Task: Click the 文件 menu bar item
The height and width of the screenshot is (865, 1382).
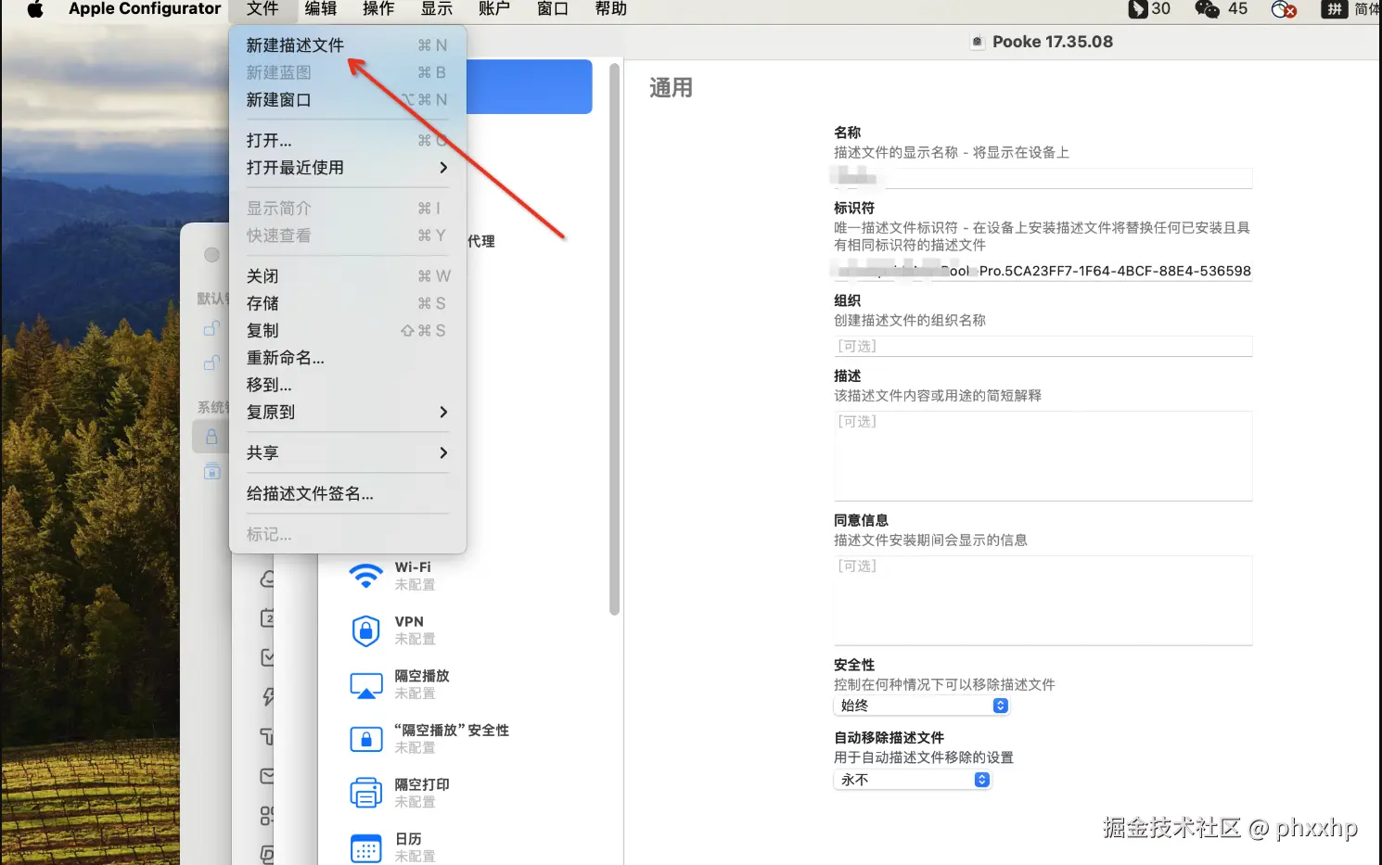Action: tap(262, 9)
